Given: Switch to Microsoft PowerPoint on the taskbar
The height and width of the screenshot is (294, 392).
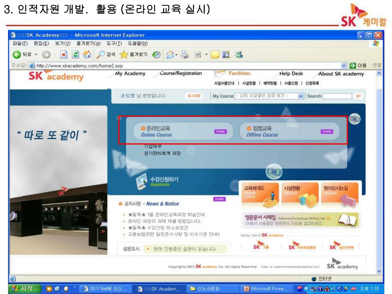Looking at the screenshot, I should tap(267, 289).
